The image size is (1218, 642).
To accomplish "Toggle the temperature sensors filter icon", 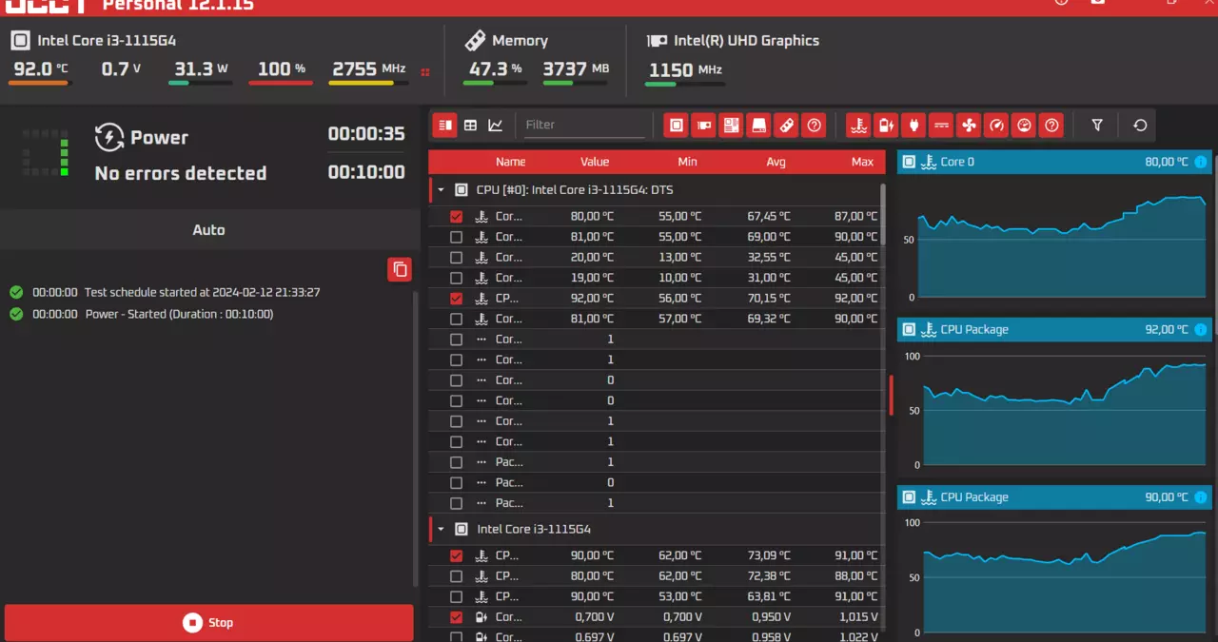I will point(858,125).
